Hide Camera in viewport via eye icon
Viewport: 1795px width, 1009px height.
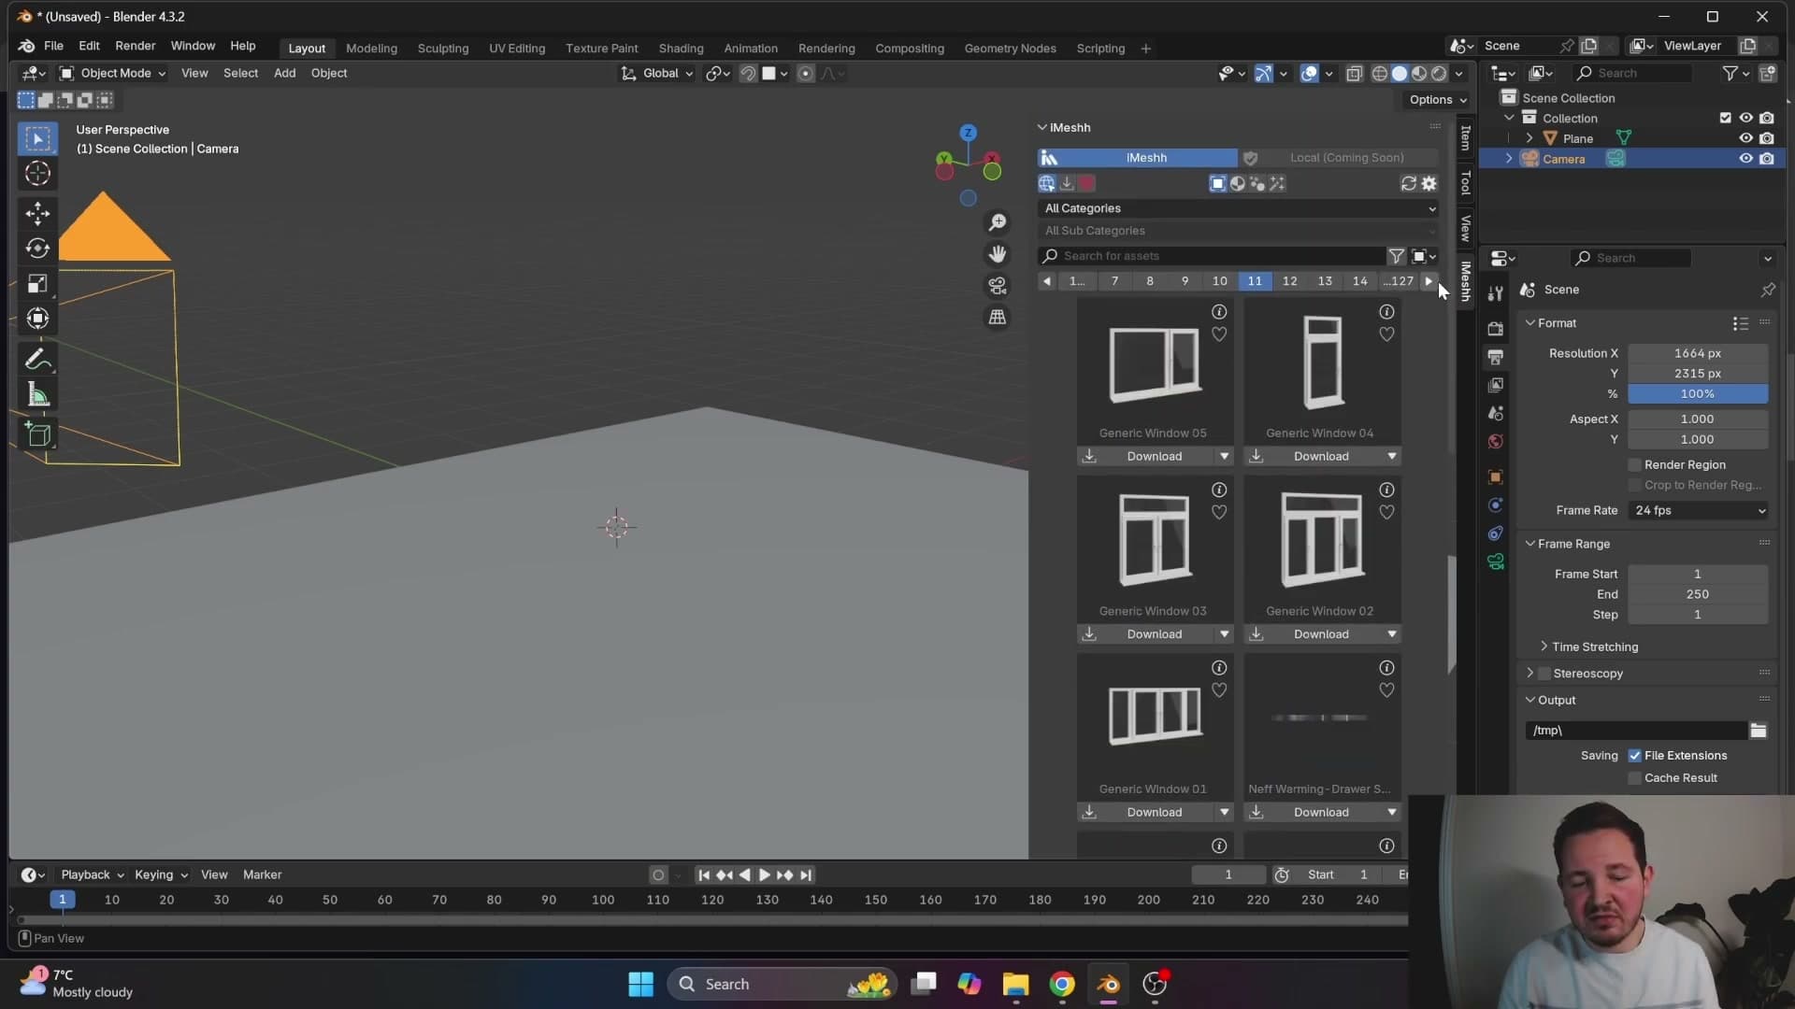click(x=1745, y=159)
